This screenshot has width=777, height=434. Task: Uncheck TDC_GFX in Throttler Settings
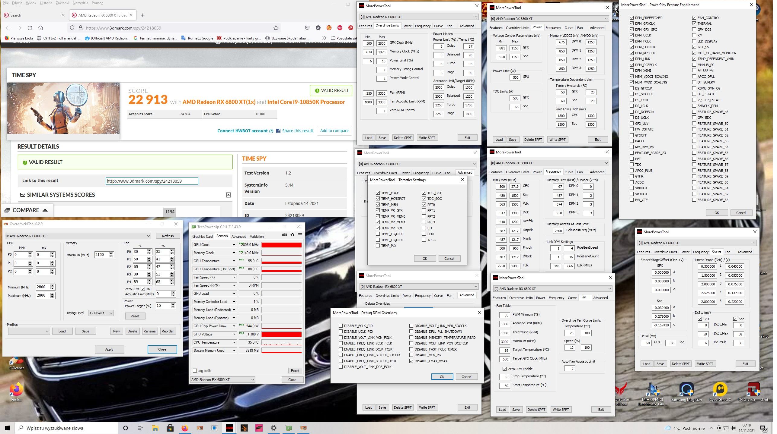click(x=424, y=193)
